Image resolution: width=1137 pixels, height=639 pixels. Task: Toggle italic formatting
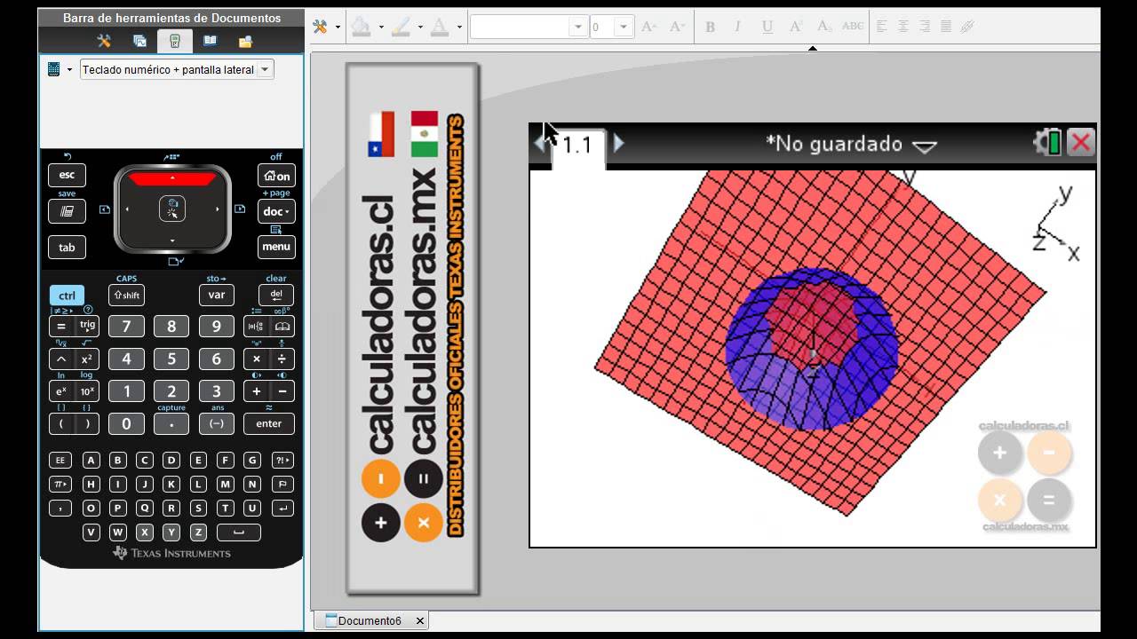coord(737,27)
